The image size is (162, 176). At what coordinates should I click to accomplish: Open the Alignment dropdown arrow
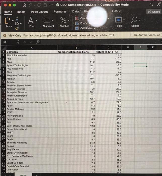point(52,20)
